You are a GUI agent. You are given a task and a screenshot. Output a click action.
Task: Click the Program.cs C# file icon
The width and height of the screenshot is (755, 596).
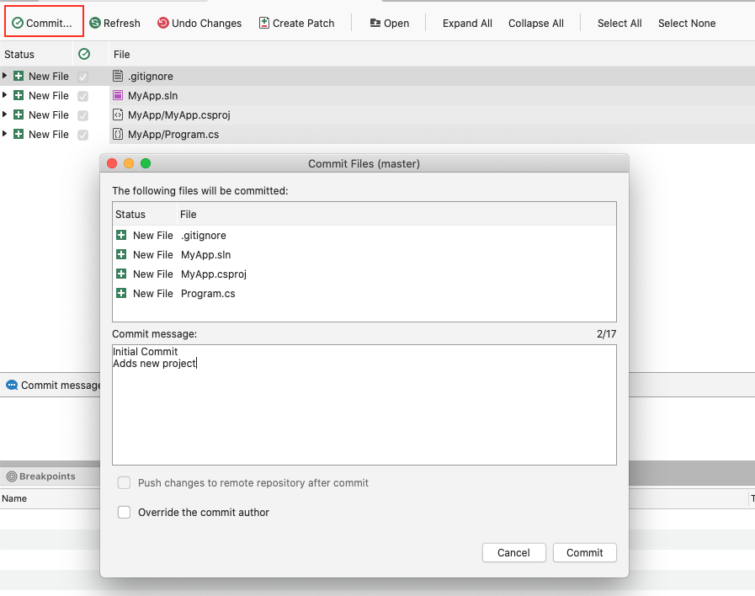116,134
